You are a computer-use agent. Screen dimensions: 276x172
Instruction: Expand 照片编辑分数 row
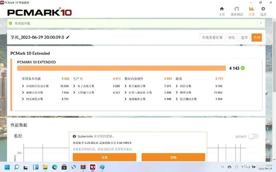(125, 86)
